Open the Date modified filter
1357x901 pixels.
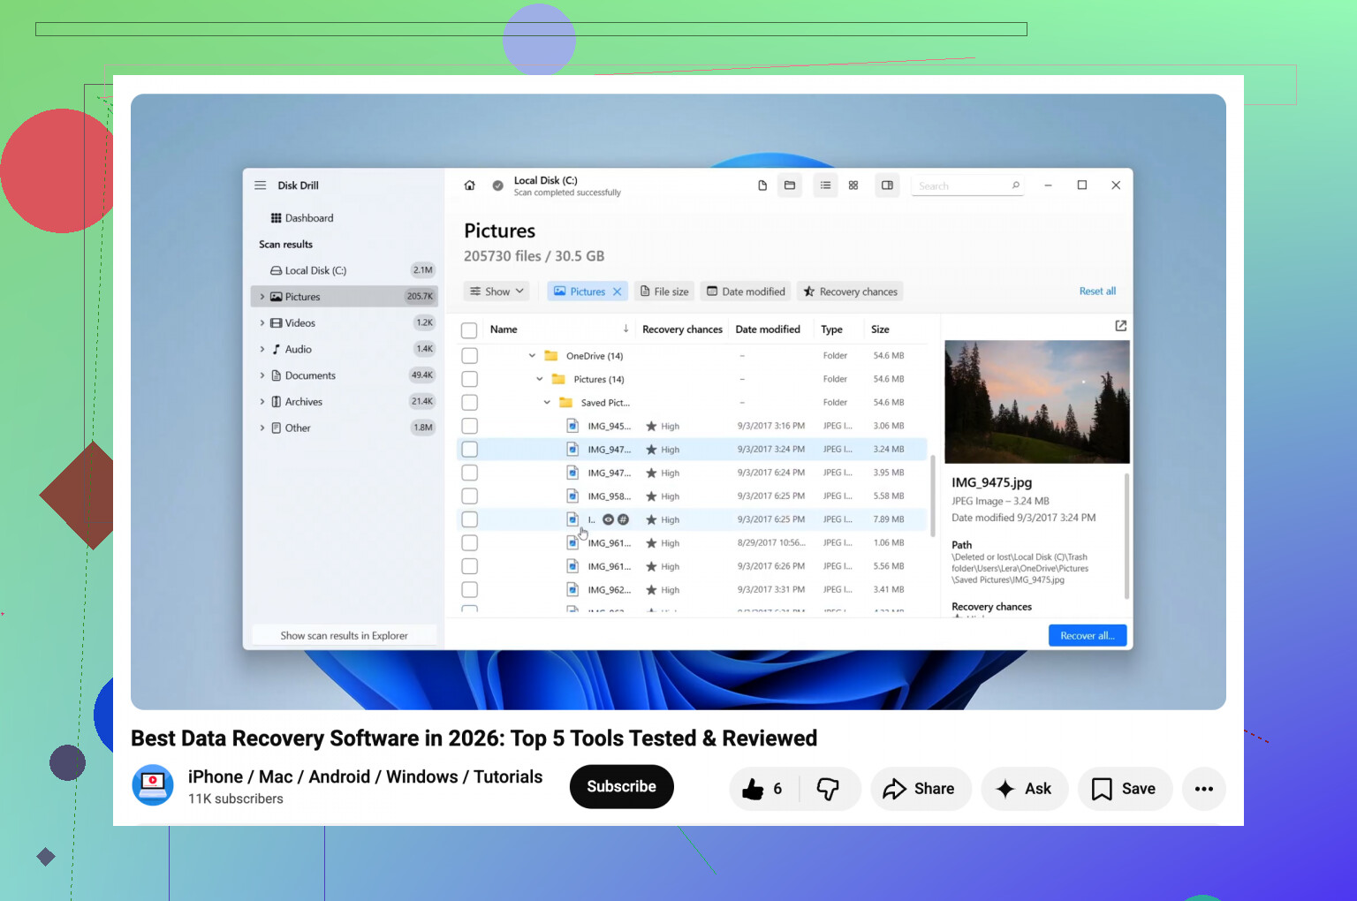747,291
